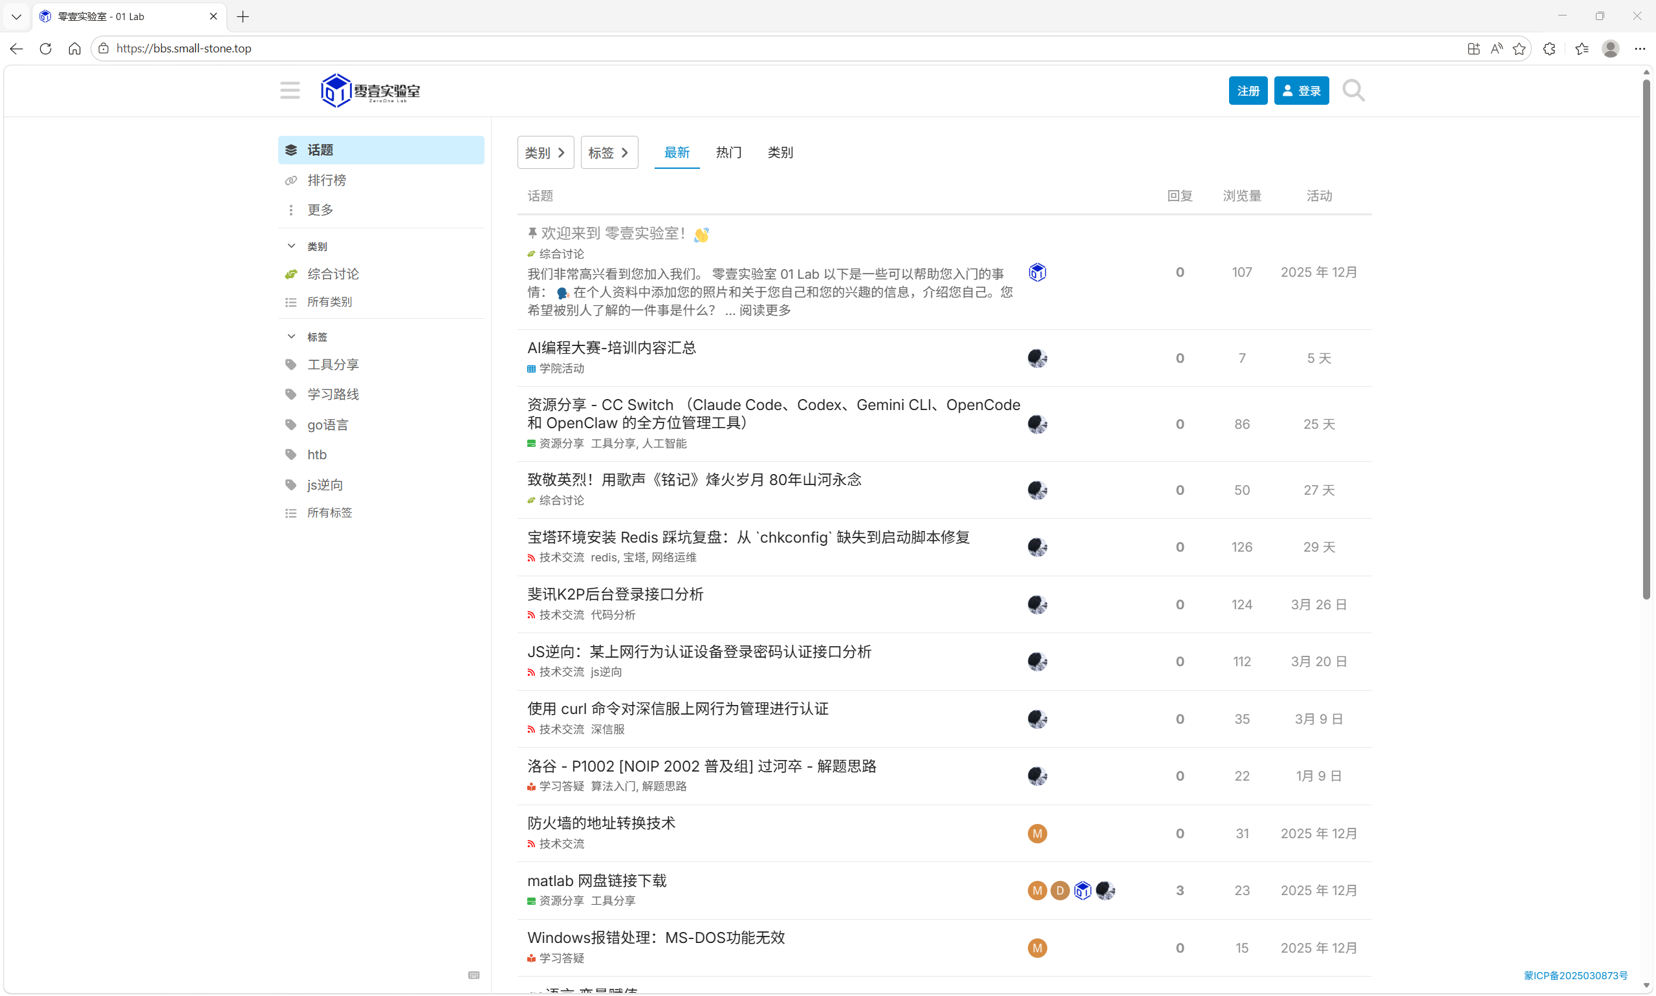Switch to the 热门 tab
The height and width of the screenshot is (996, 1656).
pyautogui.click(x=728, y=153)
